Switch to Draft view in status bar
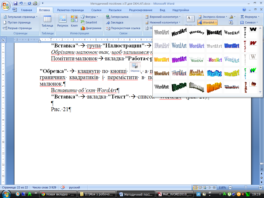The width and height of the screenshot is (264, 198). (x=214, y=187)
